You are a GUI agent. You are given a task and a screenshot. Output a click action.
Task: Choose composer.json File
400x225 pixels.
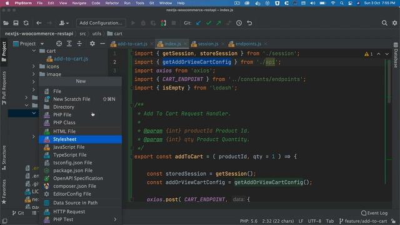(x=81, y=186)
